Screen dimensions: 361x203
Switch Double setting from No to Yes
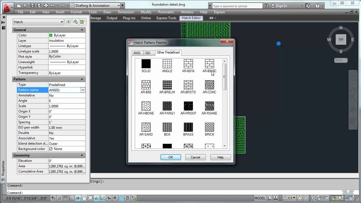click(67, 133)
